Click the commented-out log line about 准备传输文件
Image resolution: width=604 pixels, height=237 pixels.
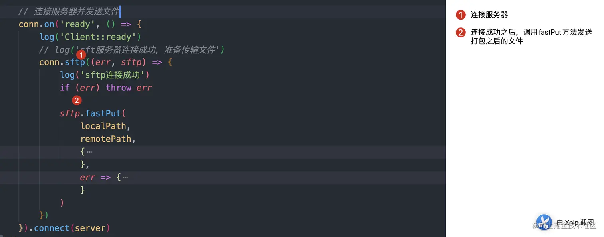tap(132, 50)
